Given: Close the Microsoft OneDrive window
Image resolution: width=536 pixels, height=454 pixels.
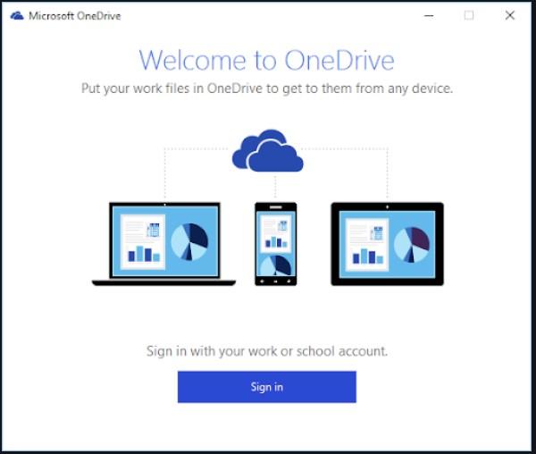Looking at the screenshot, I should pos(510,15).
